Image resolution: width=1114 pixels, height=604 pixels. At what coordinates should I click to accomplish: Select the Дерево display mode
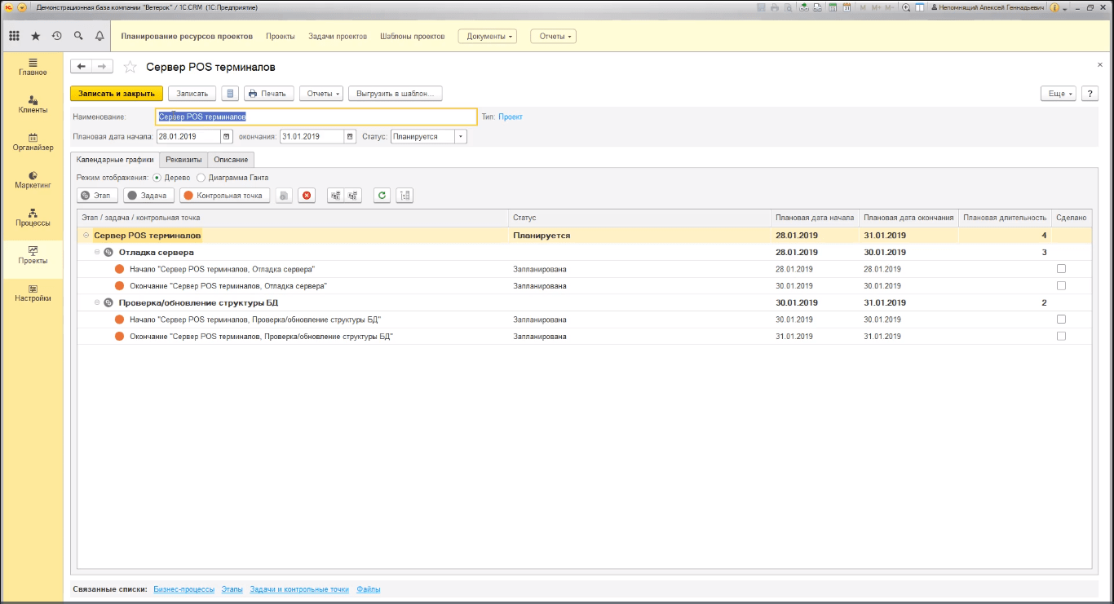point(157,177)
